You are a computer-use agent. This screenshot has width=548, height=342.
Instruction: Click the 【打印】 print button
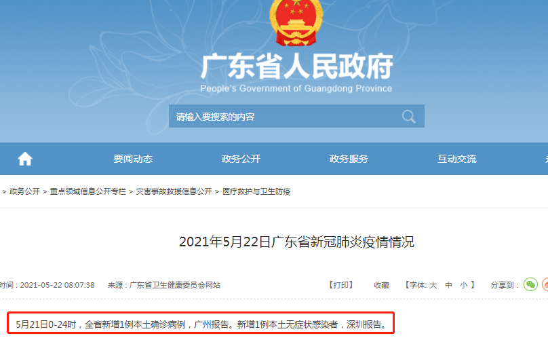pos(340,285)
